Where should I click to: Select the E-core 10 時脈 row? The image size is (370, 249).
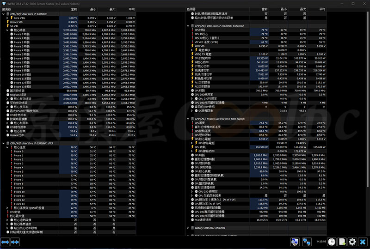pos(68,74)
